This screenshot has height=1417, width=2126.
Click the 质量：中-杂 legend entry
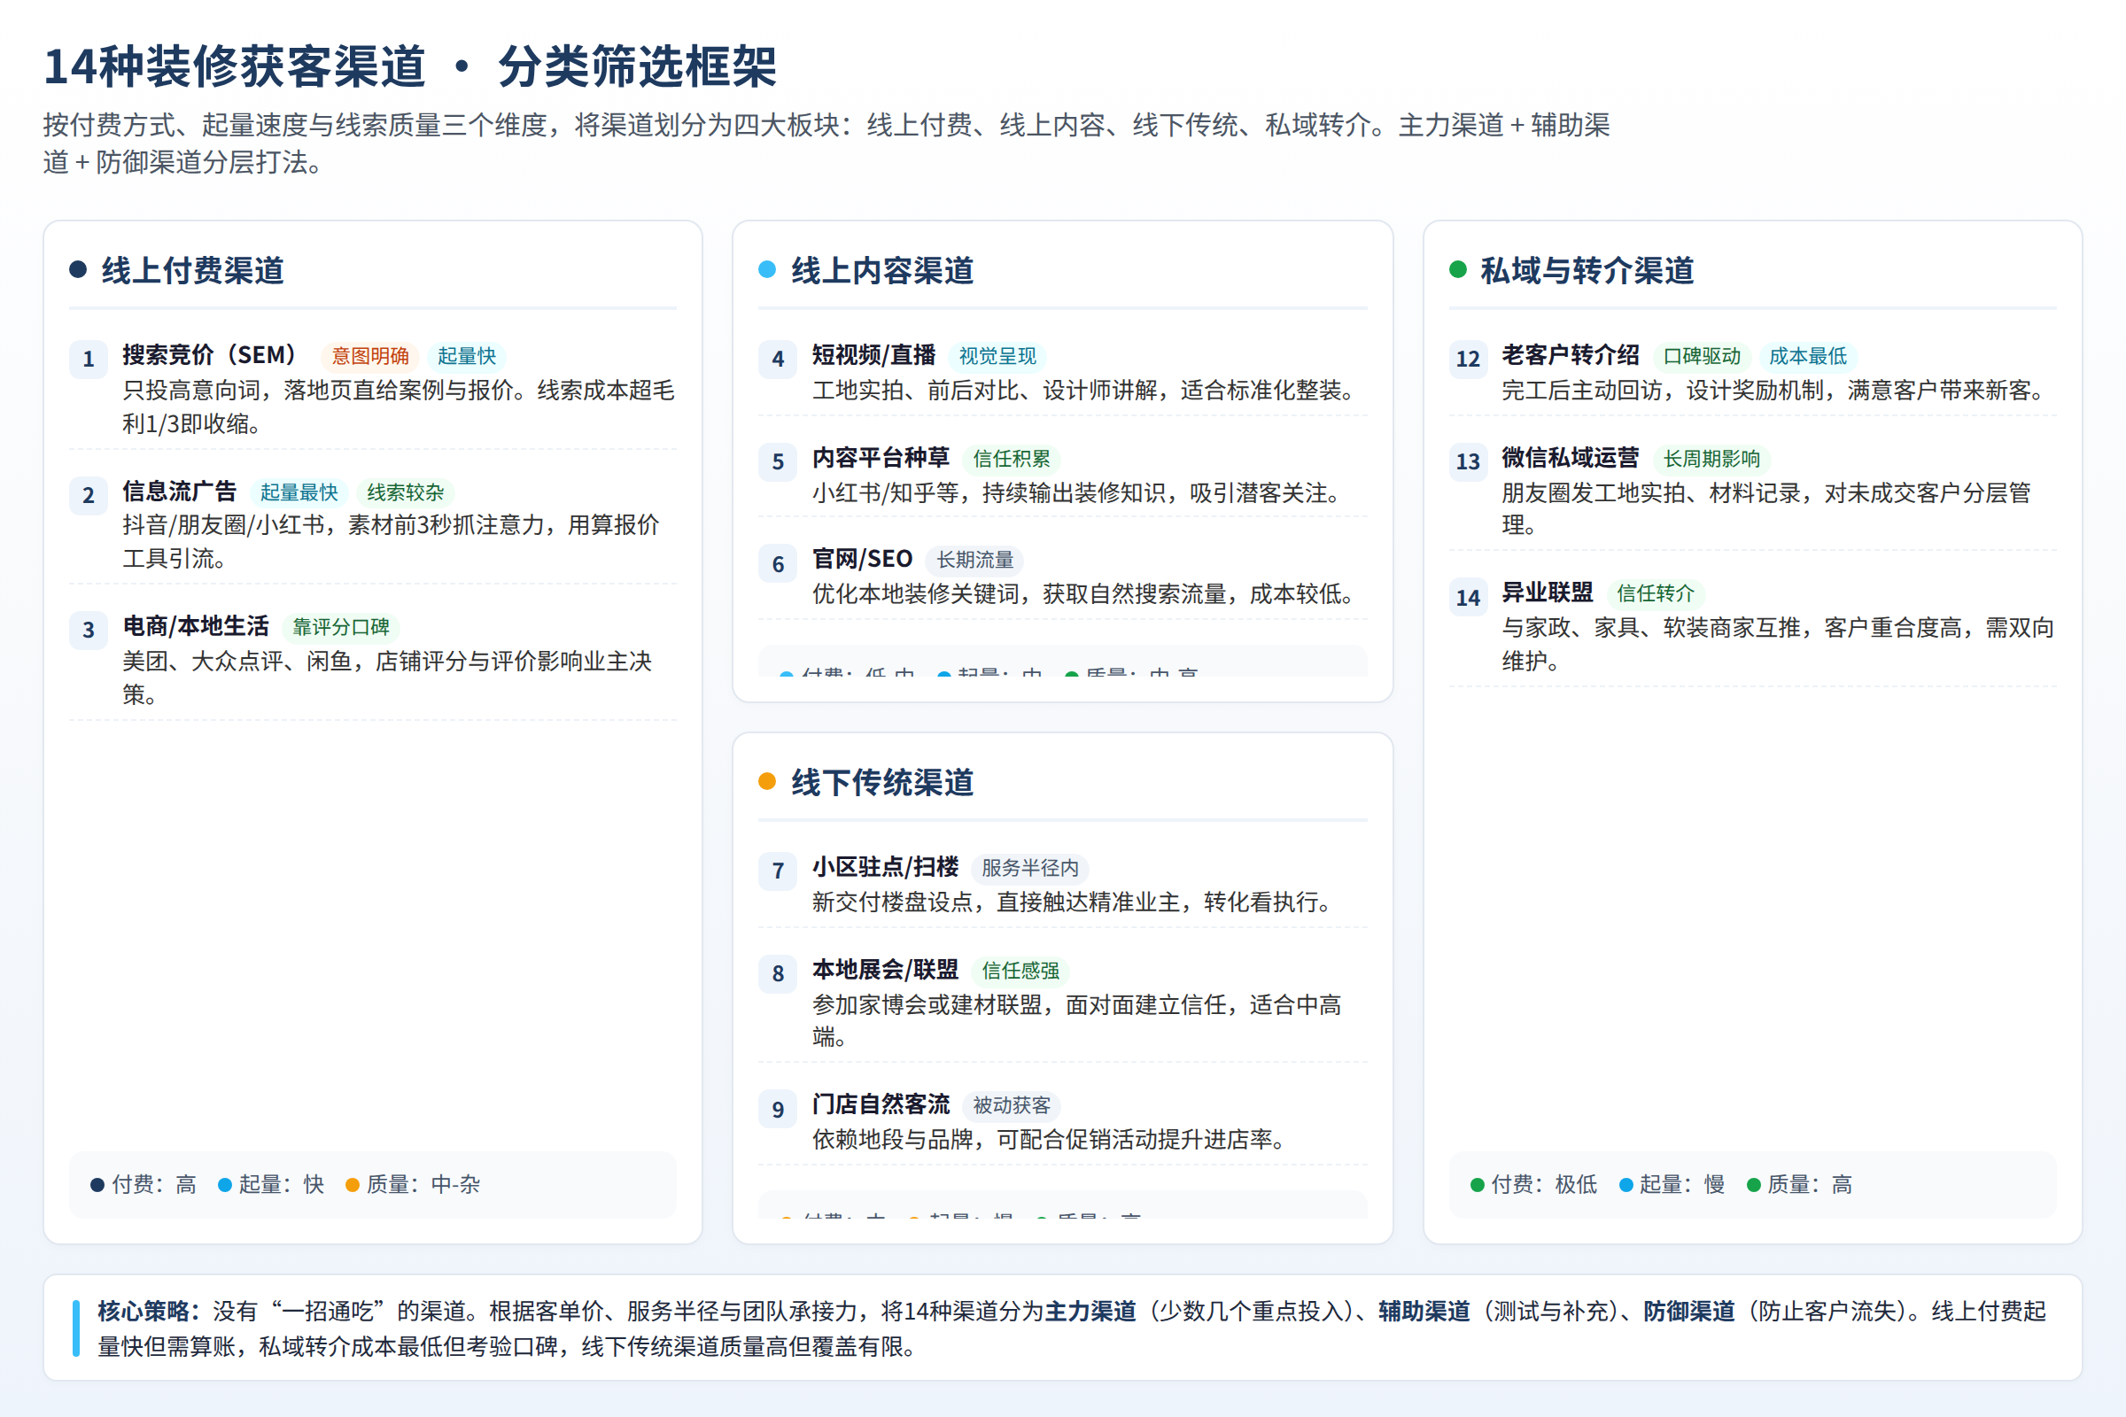(x=413, y=1185)
